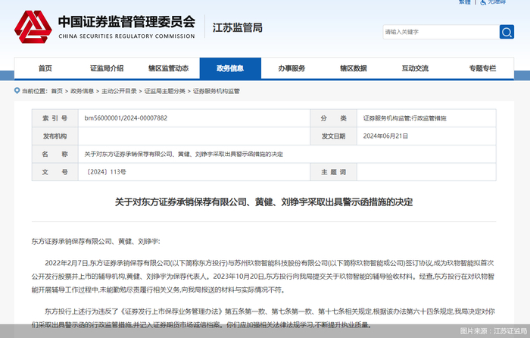Click the 江苏监管局 header label
Image resolution: width=530 pixels, height=338 pixels.
coord(237,28)
